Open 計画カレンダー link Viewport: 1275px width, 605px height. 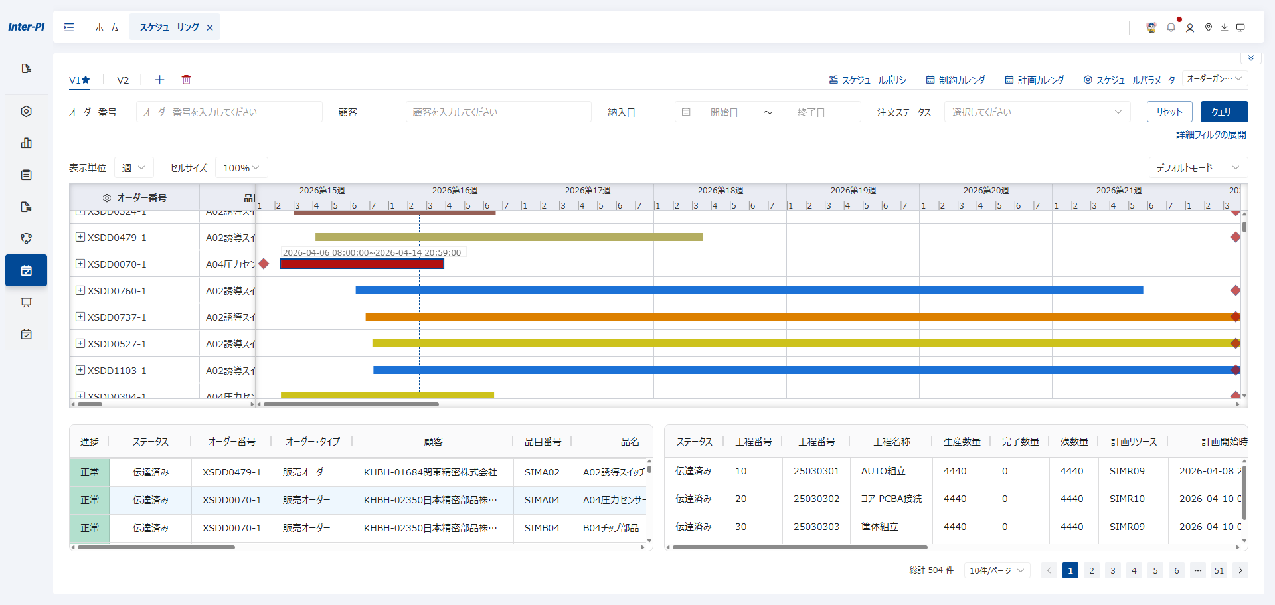pyautogui.click(x=1038, y=80)
